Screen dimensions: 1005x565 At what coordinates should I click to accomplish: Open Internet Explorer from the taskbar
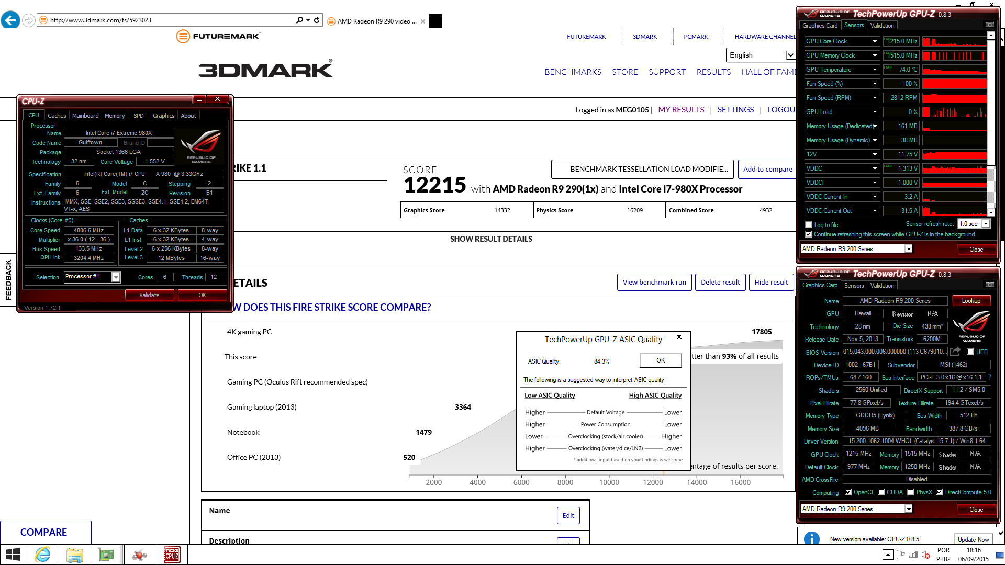click(42, 555)
